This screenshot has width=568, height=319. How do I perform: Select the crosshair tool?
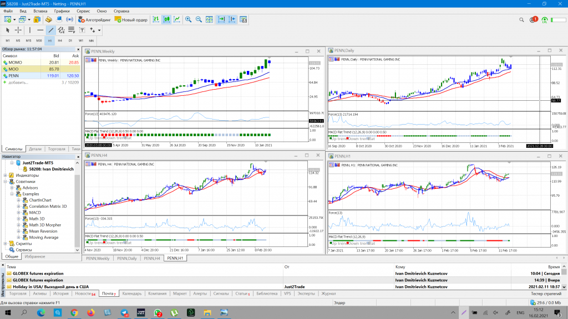[18, 30]
